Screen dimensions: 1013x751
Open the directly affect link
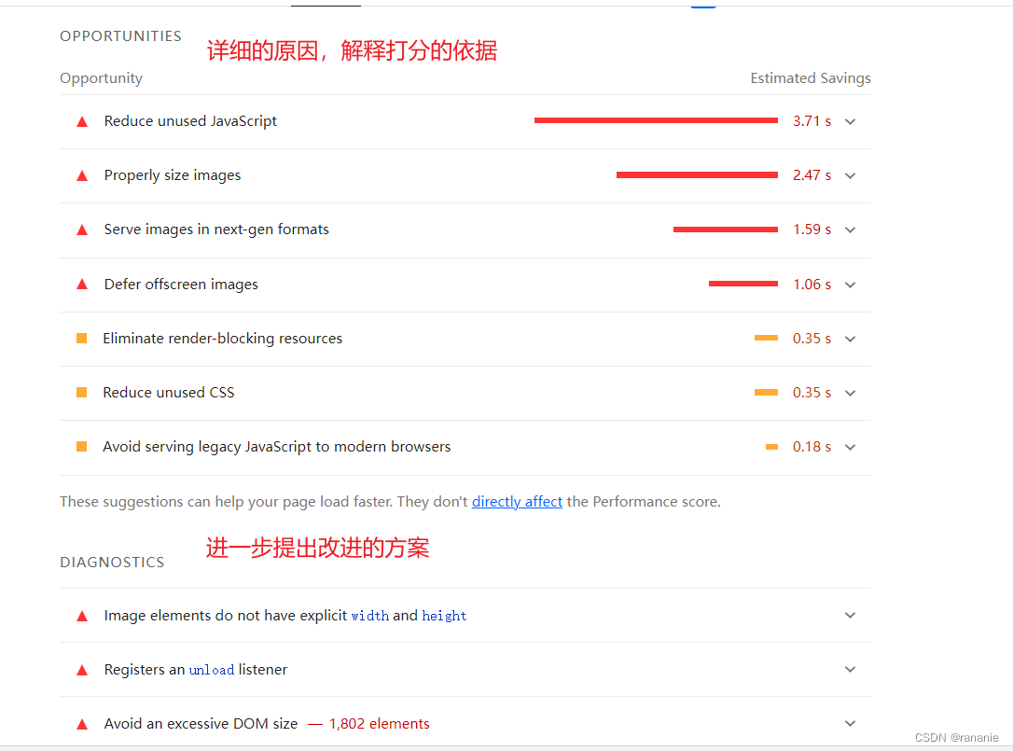click(517, 502)
